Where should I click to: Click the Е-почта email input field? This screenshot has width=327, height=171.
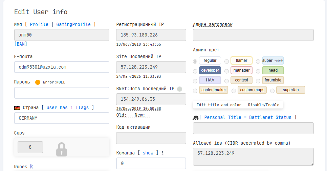[x=62, y=67]
